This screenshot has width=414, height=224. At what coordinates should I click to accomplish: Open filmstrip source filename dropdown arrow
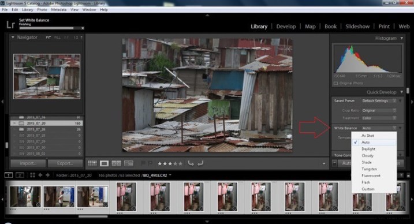click(x=170, y=175)
